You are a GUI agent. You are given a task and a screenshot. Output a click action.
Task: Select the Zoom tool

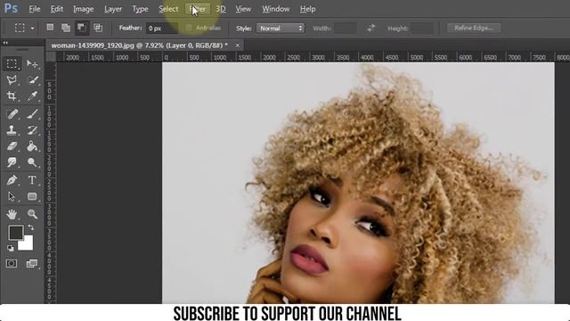[32, 214]
